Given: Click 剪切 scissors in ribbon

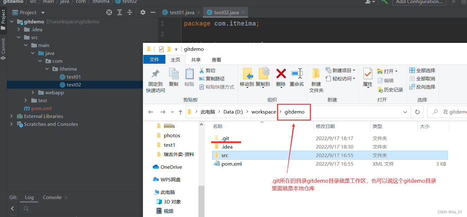Looking at the screenshot, I should point(207,71).
